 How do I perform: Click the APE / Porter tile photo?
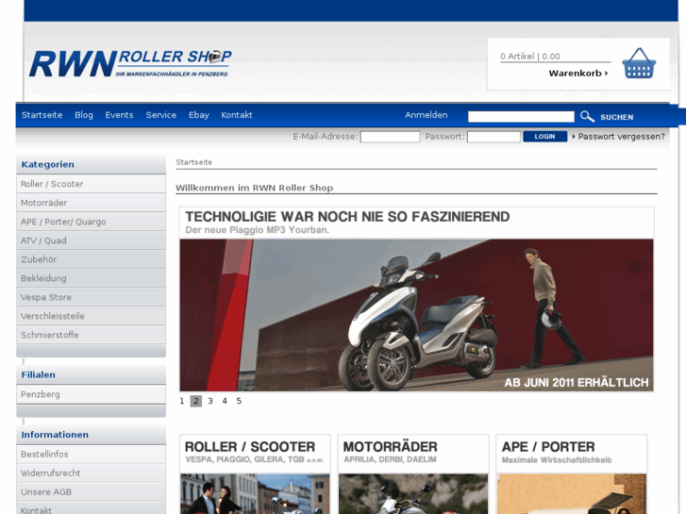point(572,494)
